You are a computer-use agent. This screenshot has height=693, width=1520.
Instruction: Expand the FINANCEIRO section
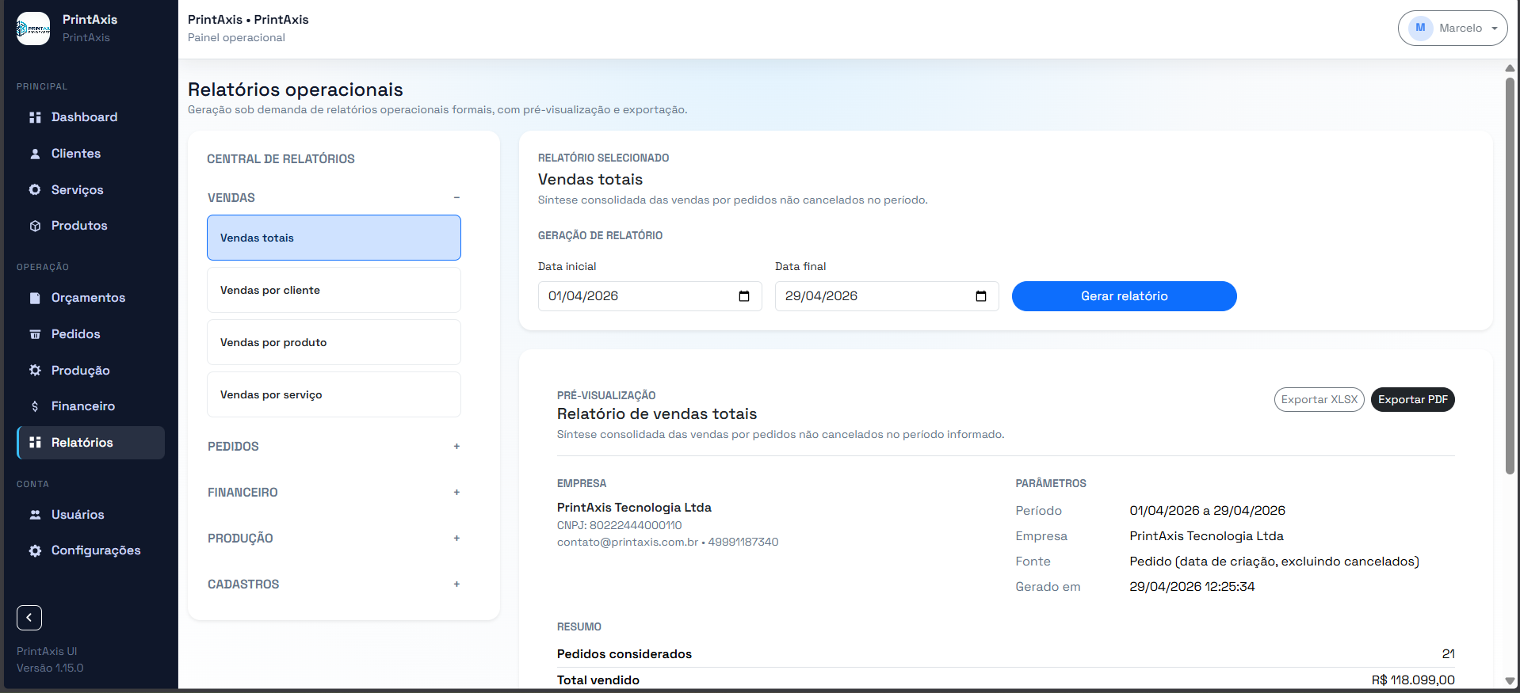456,493
